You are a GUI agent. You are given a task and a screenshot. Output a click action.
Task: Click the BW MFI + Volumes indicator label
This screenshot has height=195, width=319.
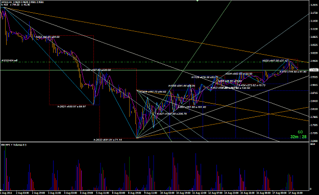click(14, 145)
